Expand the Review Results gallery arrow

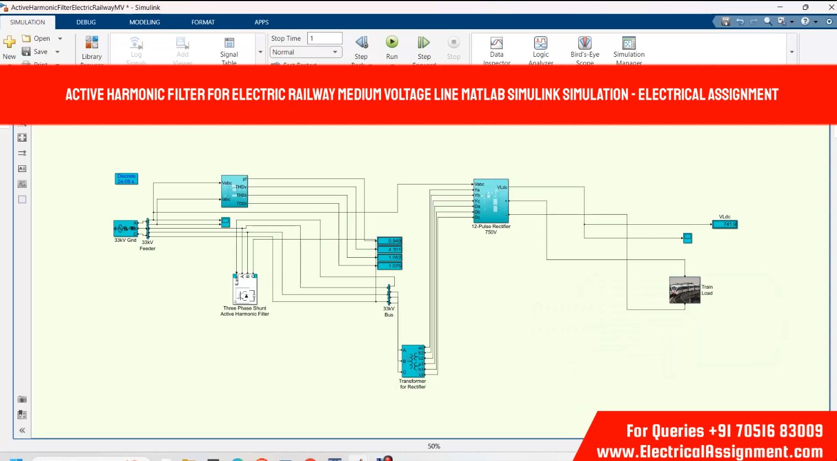point(792,52)
